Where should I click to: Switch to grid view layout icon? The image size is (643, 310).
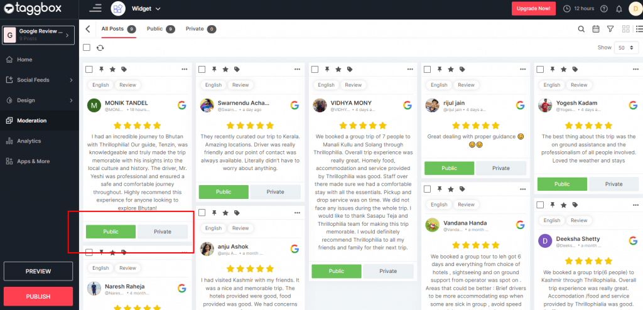point(626,29)
